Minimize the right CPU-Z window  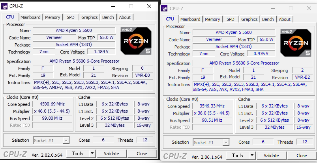point(273,8)
